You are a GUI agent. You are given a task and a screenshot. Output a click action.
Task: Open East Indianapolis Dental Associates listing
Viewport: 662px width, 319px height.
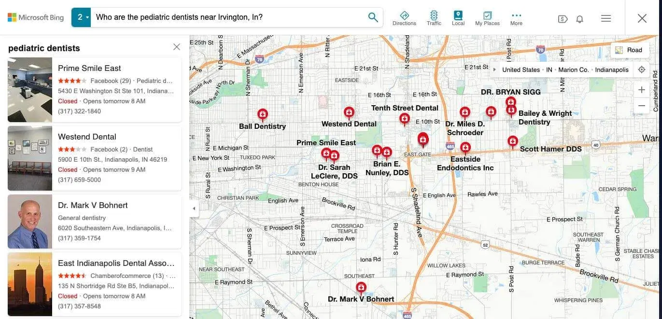tap(116, 263)
